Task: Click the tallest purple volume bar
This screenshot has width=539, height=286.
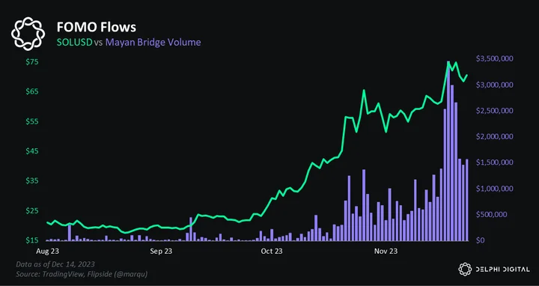Action: pyautogui.click(x=448, y=151)
